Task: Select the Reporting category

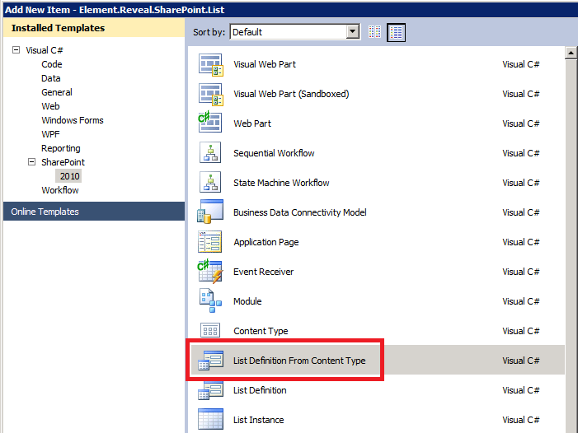Action: tap(61, 148)
